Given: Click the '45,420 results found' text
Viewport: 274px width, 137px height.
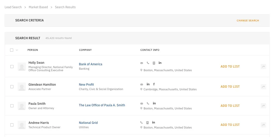Looking at the screenshot, I should point(59,38).
